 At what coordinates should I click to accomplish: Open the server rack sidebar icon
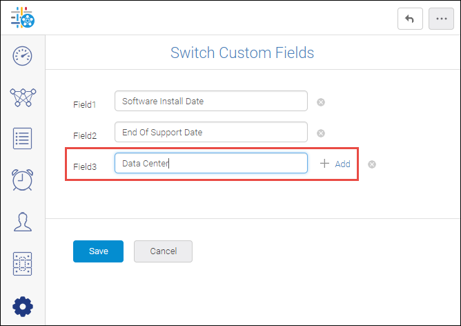click(x=22, y=264)
